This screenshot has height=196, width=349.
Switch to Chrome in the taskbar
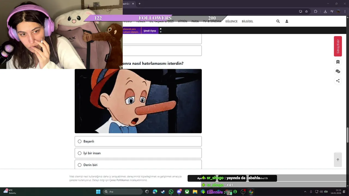point(251,192)
